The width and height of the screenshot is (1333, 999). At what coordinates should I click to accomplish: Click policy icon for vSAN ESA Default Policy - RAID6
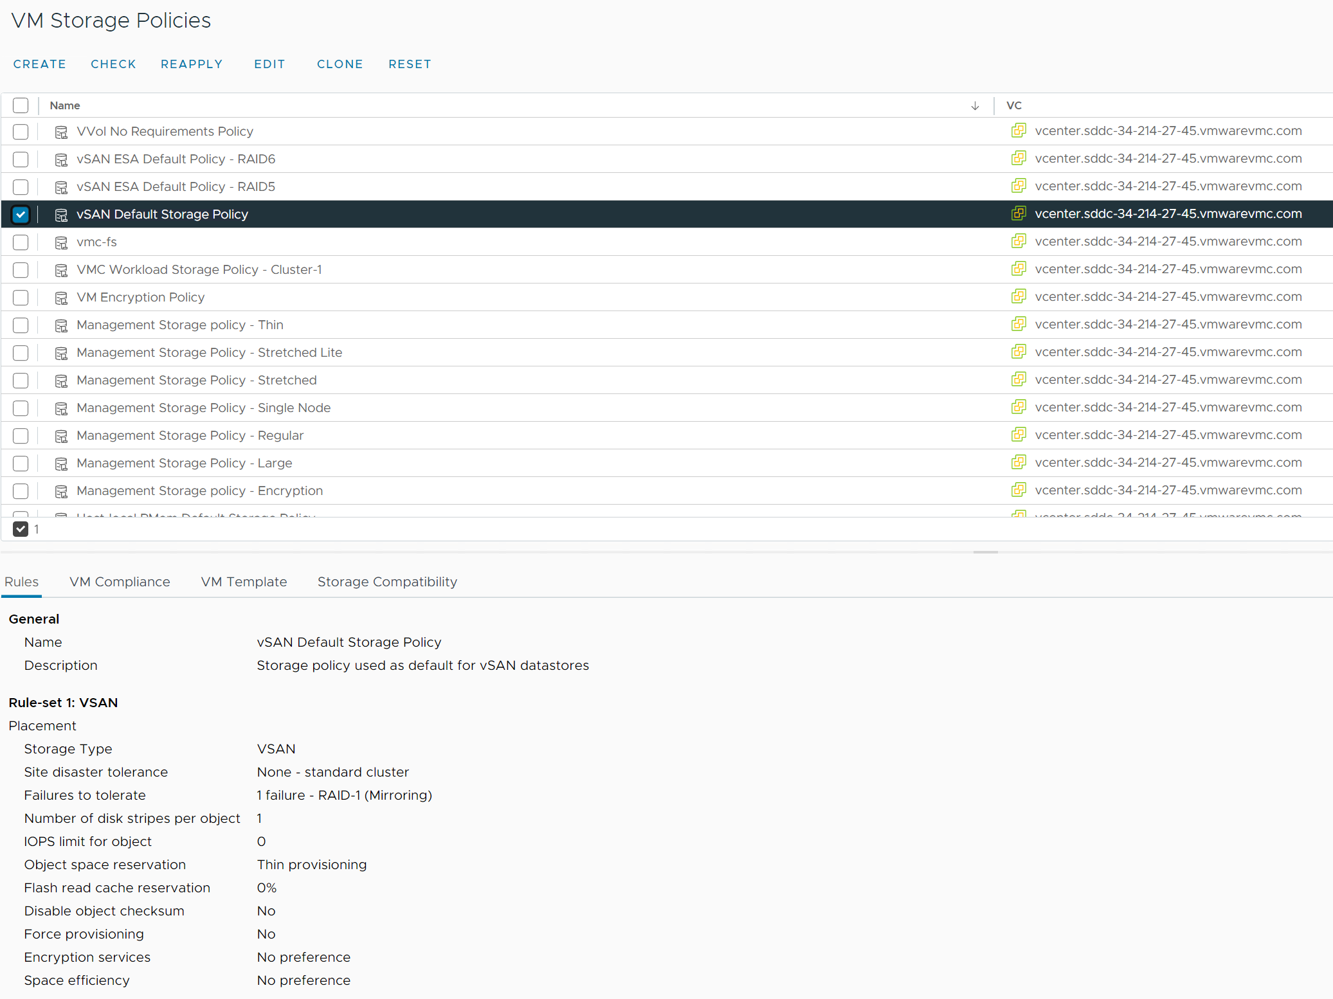[x=61, y=159]
